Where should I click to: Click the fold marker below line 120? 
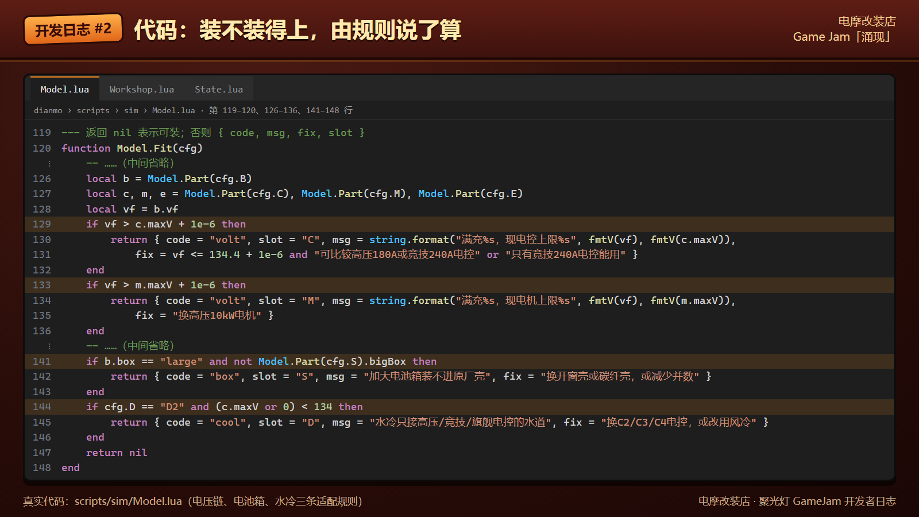pos(49,164)
